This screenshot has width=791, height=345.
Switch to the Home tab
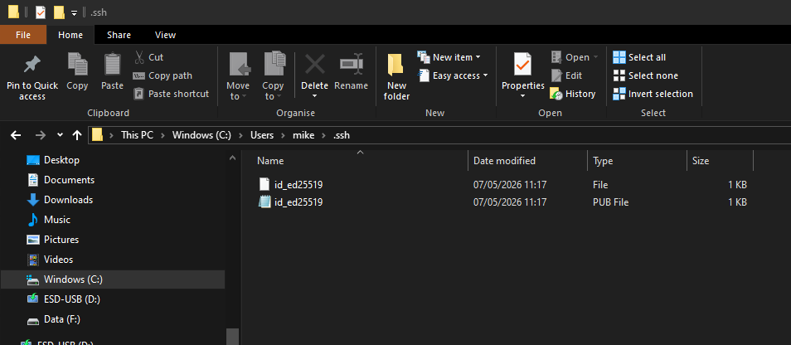coord(70,35)
